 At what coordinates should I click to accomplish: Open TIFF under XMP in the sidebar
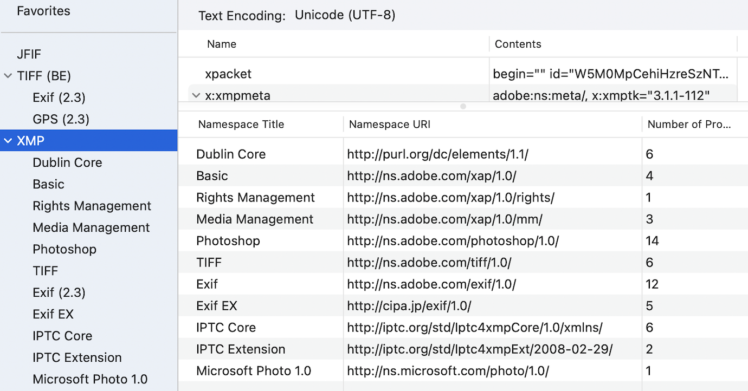point(45,271)
